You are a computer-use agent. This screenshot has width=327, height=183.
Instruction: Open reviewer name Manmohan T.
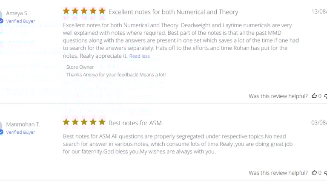point(23,124)
